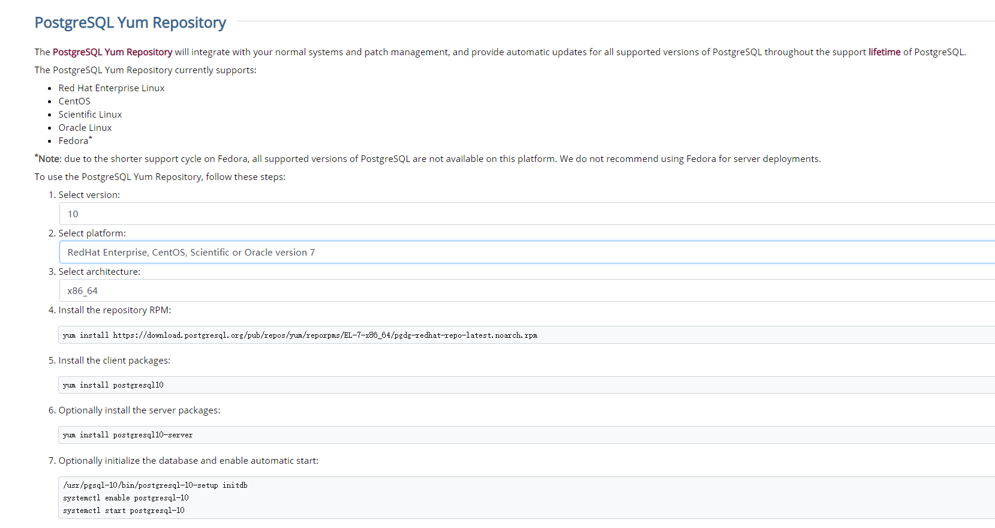Click the Select platform step label
Image resolution: width=995 pixels, height=528 pixels.
point(92,233)
